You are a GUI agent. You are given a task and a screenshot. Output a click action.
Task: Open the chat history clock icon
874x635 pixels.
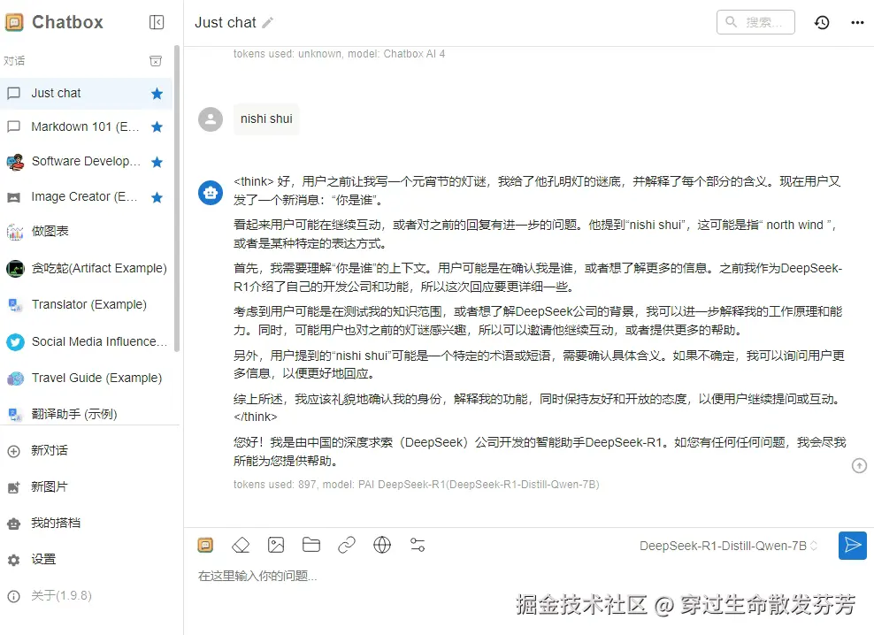click(822, 22)
